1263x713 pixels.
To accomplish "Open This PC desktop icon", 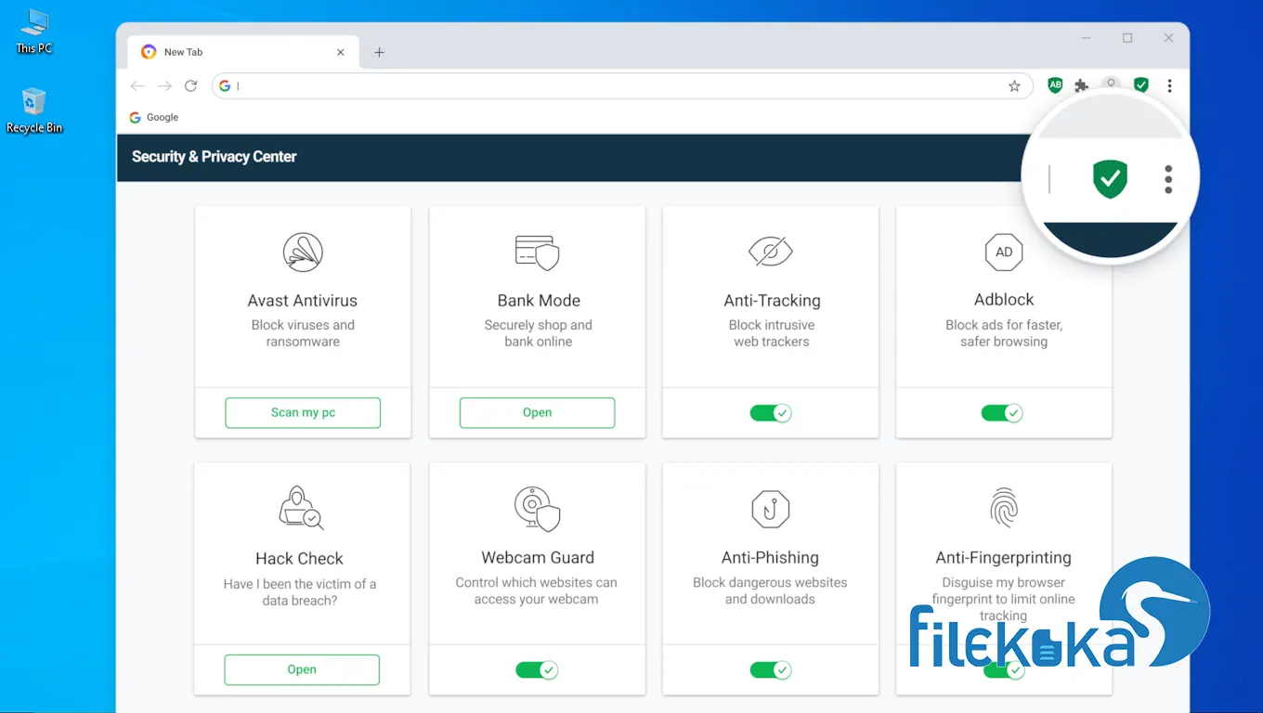I will 33,31.
